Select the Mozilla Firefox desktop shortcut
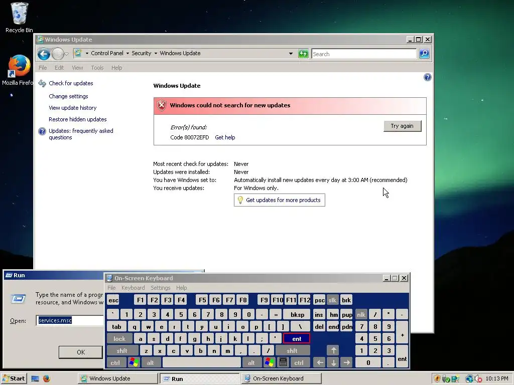Image resolution: width=514 pixels, height=385 pixels. (18, 69)
